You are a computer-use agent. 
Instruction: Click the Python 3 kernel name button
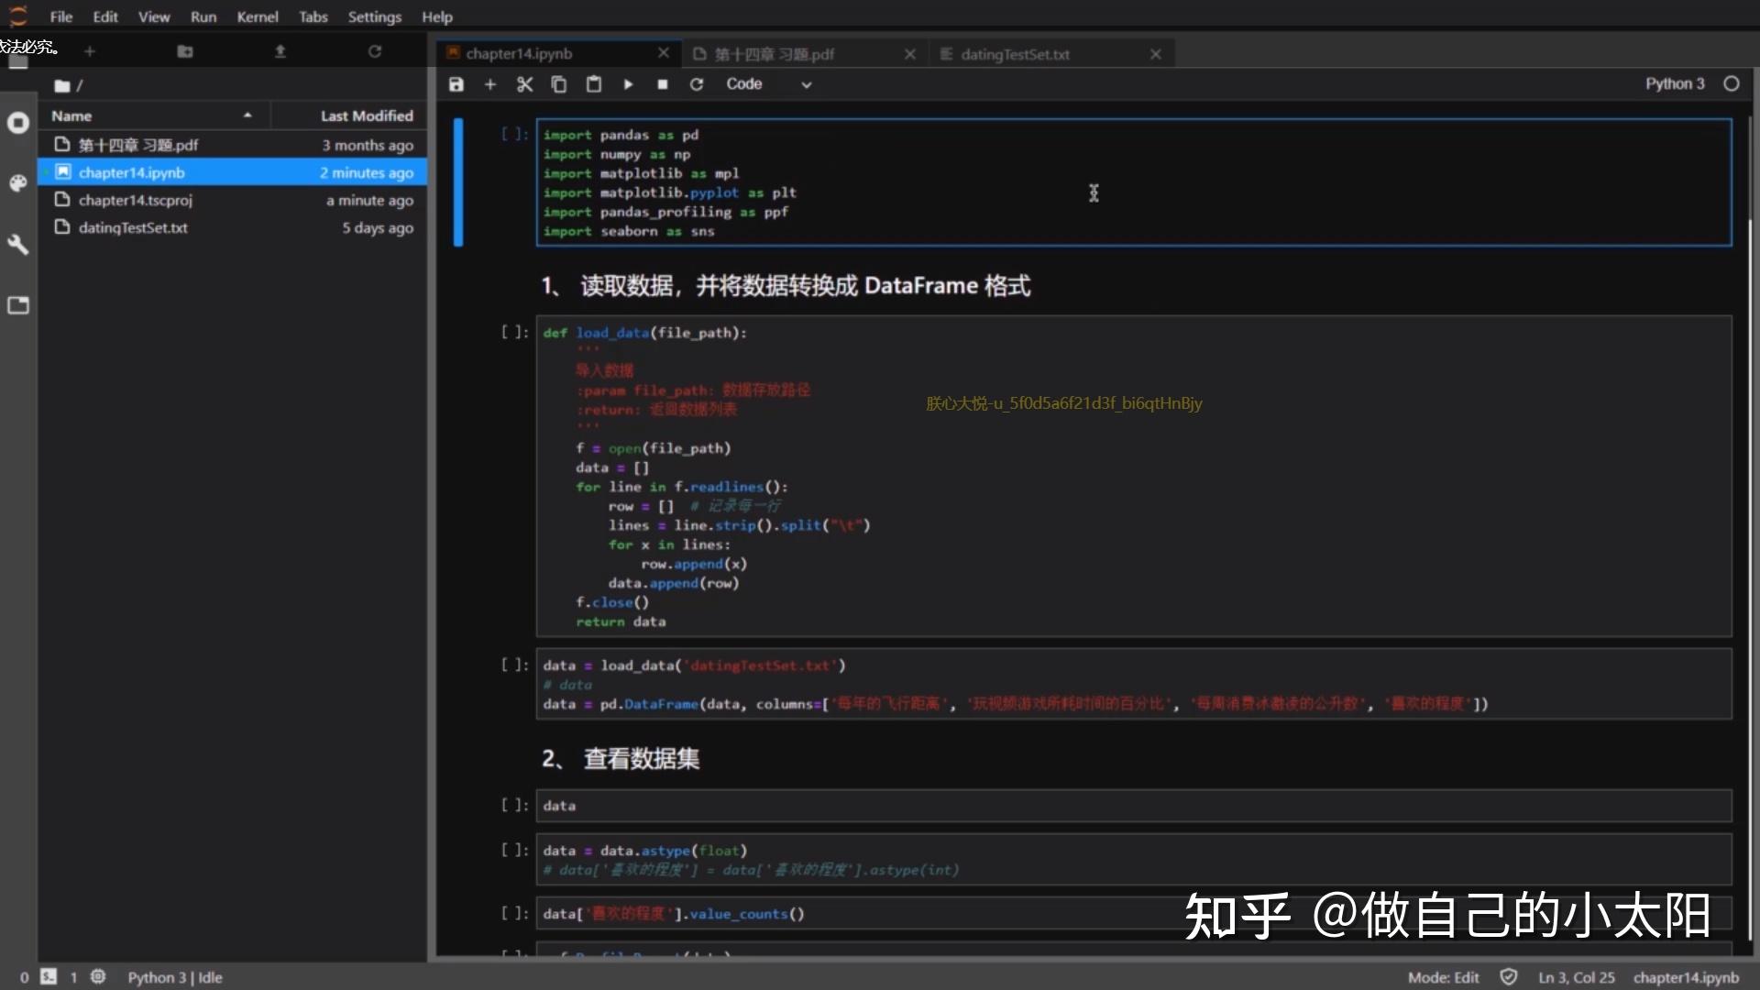1674,83
